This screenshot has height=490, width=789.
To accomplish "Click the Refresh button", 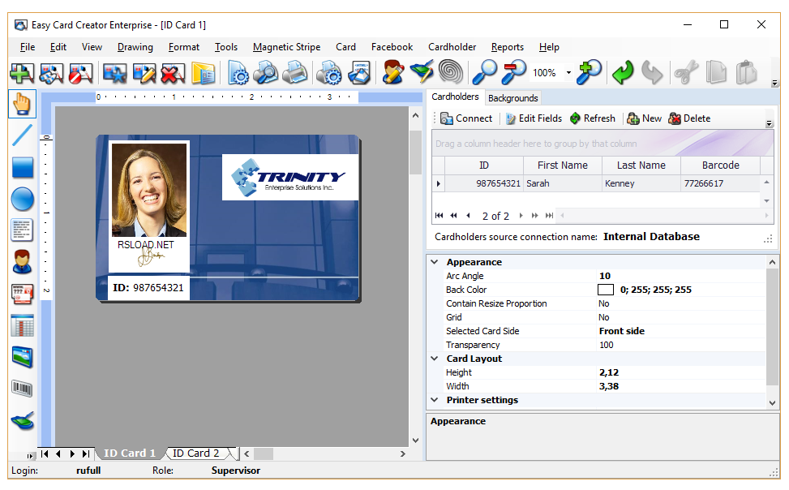I will coord(592,118).
